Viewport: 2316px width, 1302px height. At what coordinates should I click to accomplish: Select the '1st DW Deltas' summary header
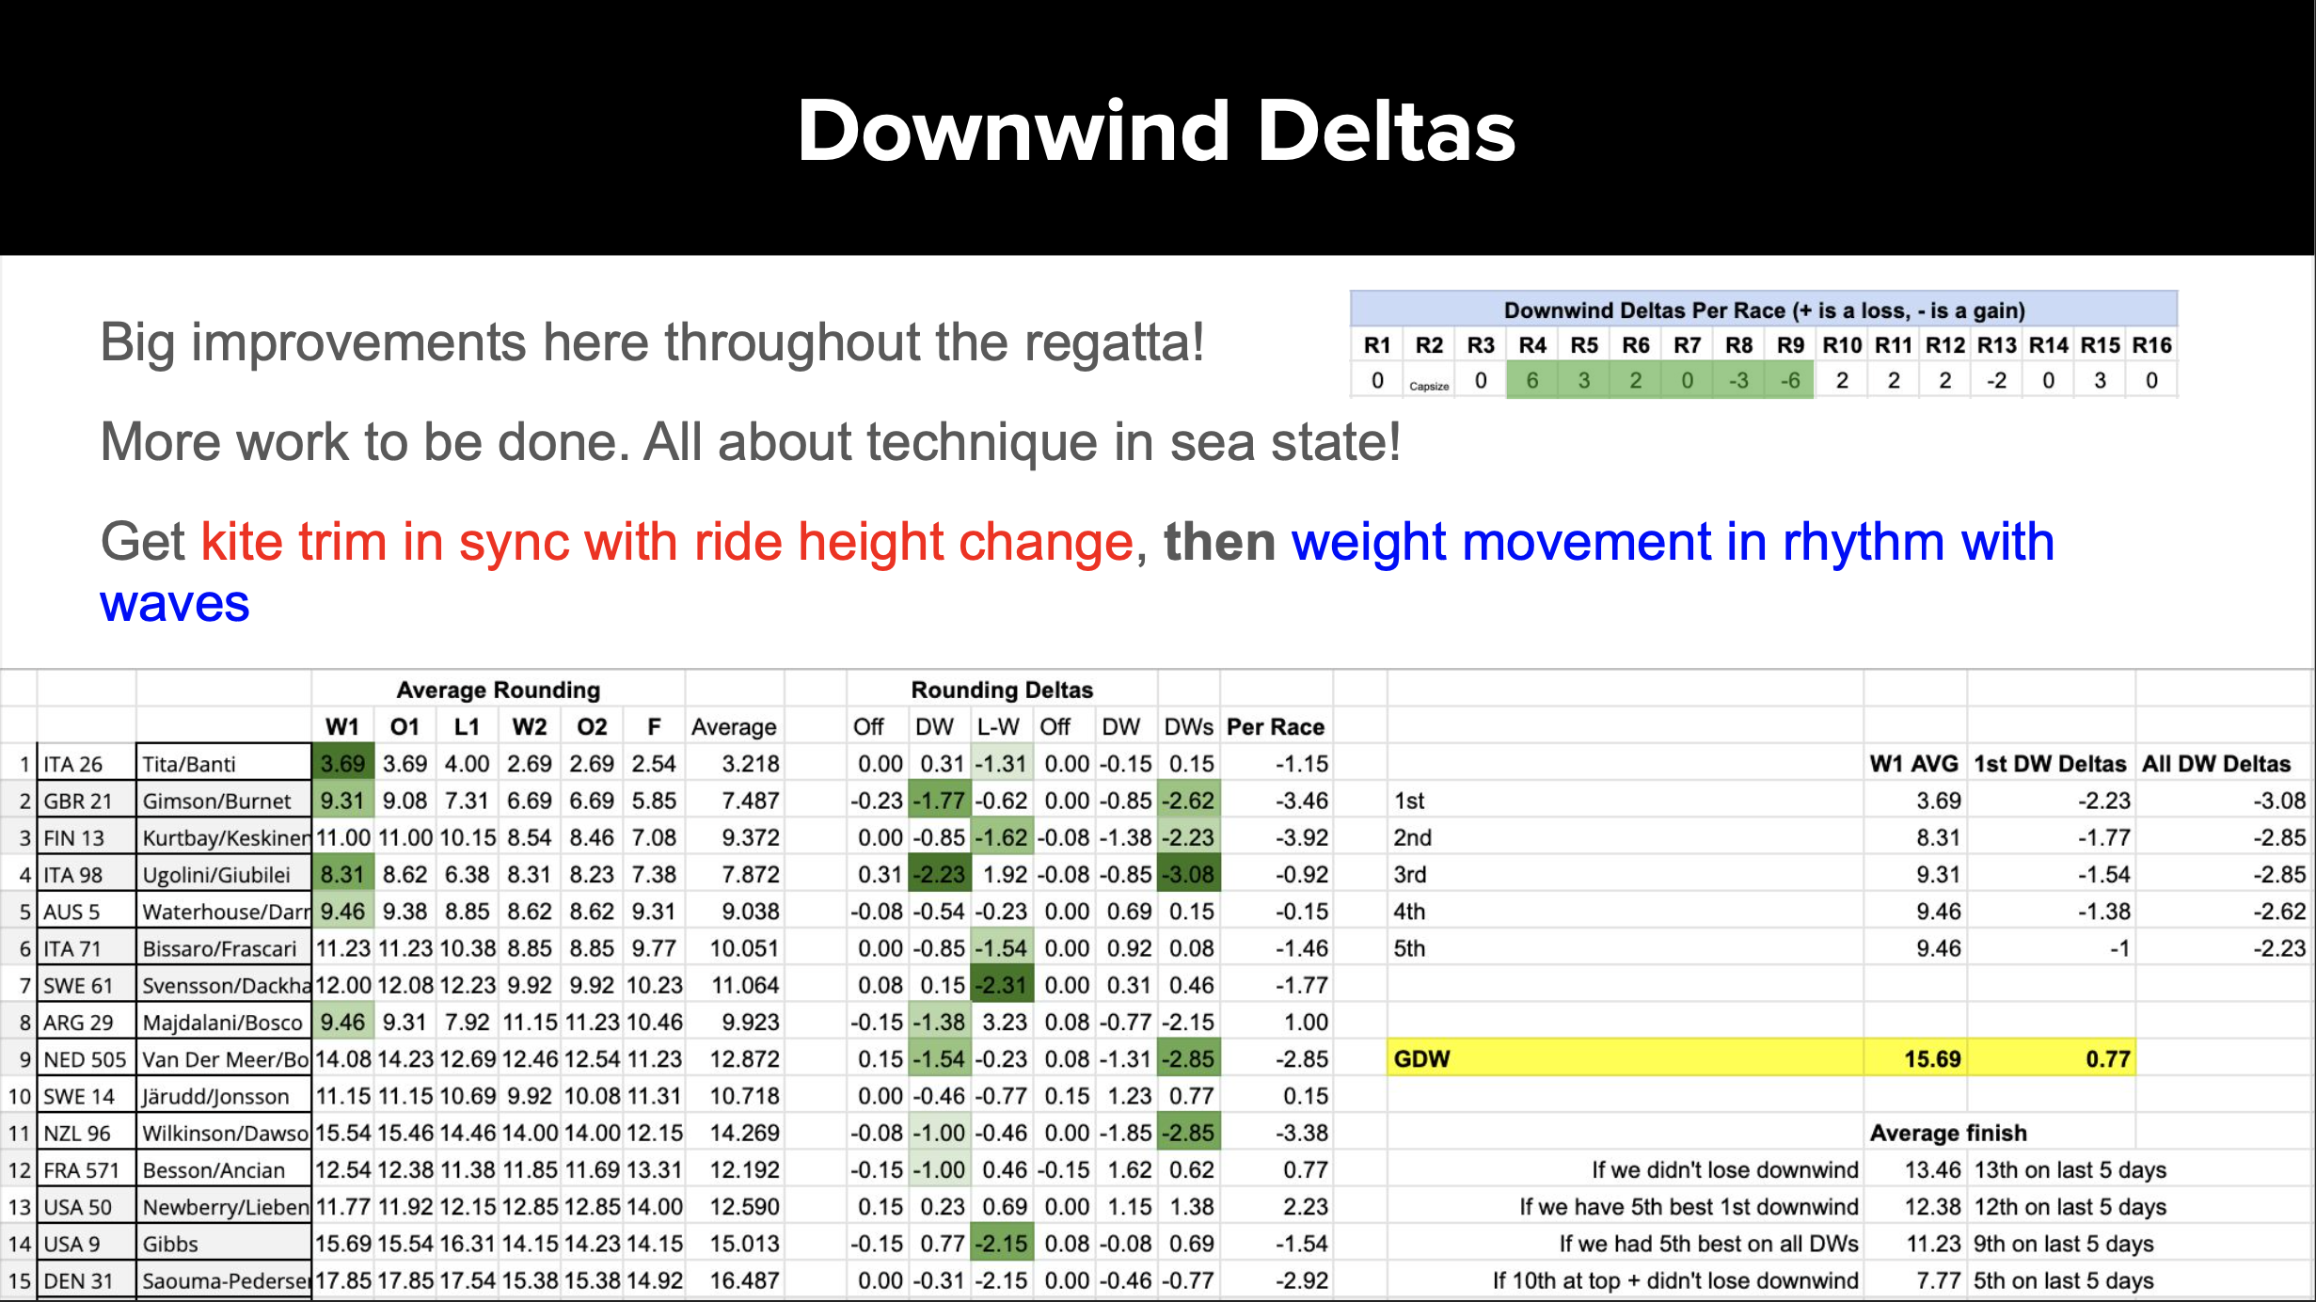[x=2050, y=764]
